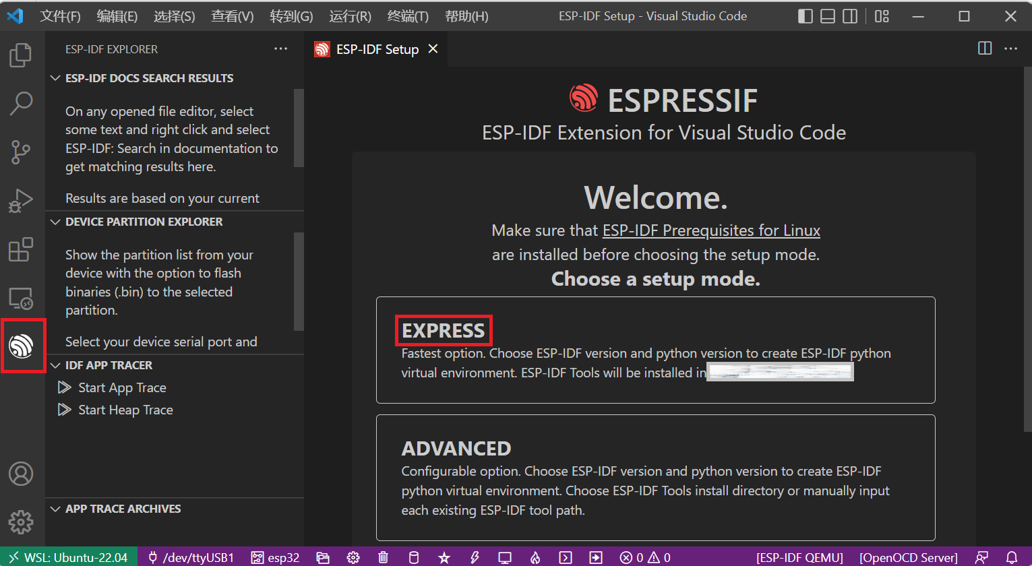Open editor More Actions ellipsis
Image resolution: width=1032 pixels, height=566 pixels.
(1011, 49)
